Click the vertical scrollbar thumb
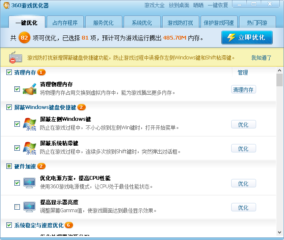Viewport: 284px width, 240px height. tap(279, 80)
